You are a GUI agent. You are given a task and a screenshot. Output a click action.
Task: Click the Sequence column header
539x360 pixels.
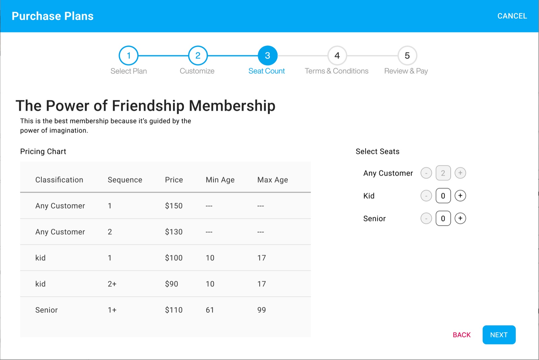pos(125,180)
